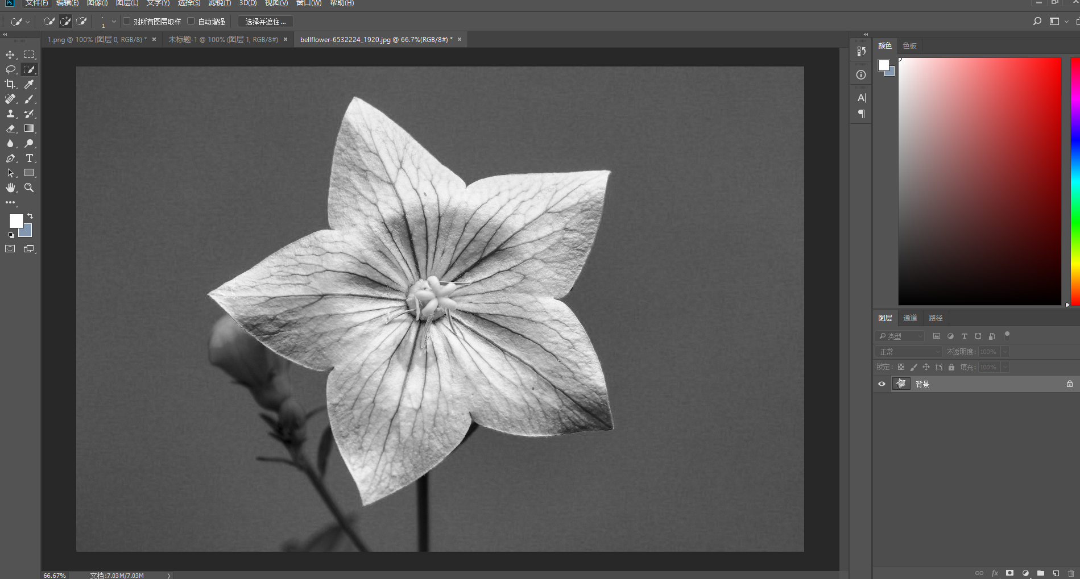Select the Rectangular Marquee tool
The width and height of the screenshot is (1080, 579).
click(29, 55)
